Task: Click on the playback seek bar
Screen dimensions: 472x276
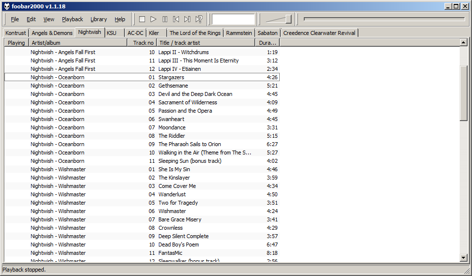Action: [384, 19]
